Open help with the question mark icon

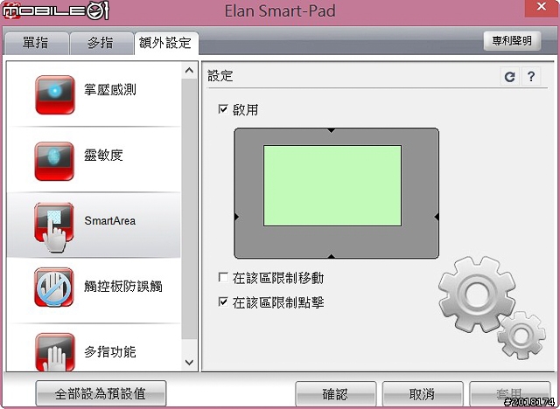pyautogui.click(x=531, y=76)
